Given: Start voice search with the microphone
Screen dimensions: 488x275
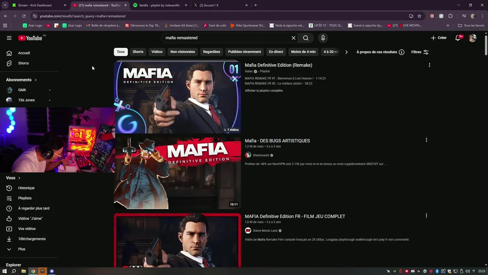Looking at the screenshot, I should pyautogui.click(x=323, y=38).
